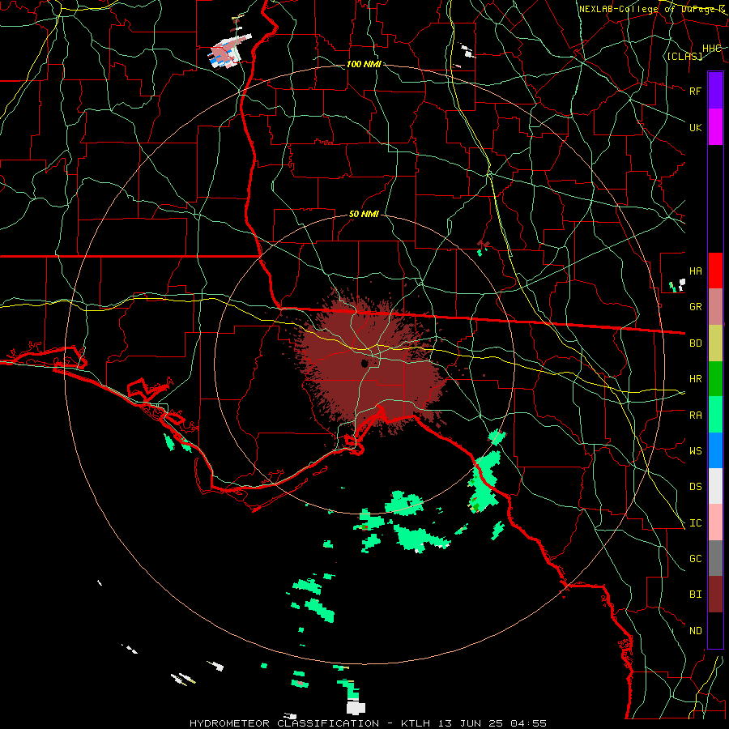Click the GC legend label

(695, 559)
